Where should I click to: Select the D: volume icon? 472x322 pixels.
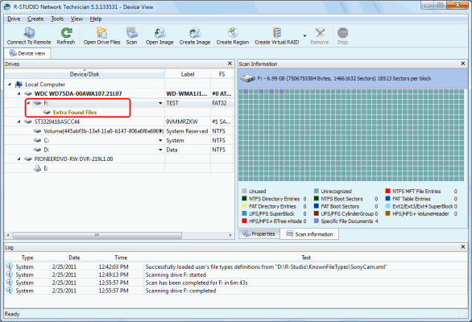point(37,150)
